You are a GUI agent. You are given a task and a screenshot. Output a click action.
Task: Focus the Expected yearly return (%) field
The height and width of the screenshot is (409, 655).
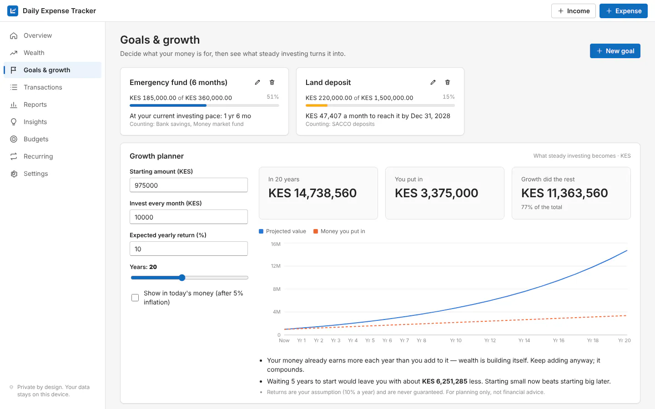[189, 249]
